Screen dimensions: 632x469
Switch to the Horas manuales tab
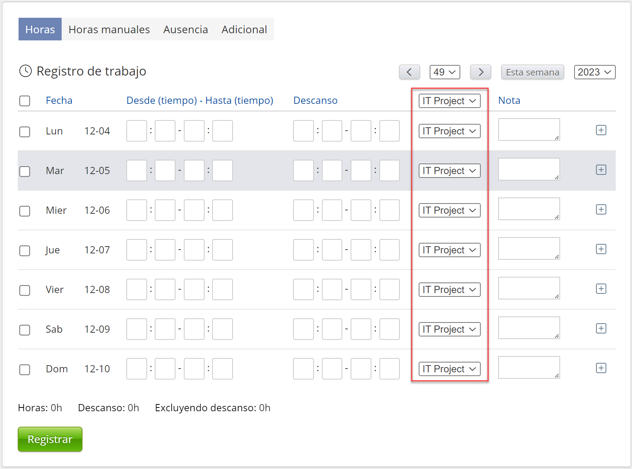click(109, 29)
